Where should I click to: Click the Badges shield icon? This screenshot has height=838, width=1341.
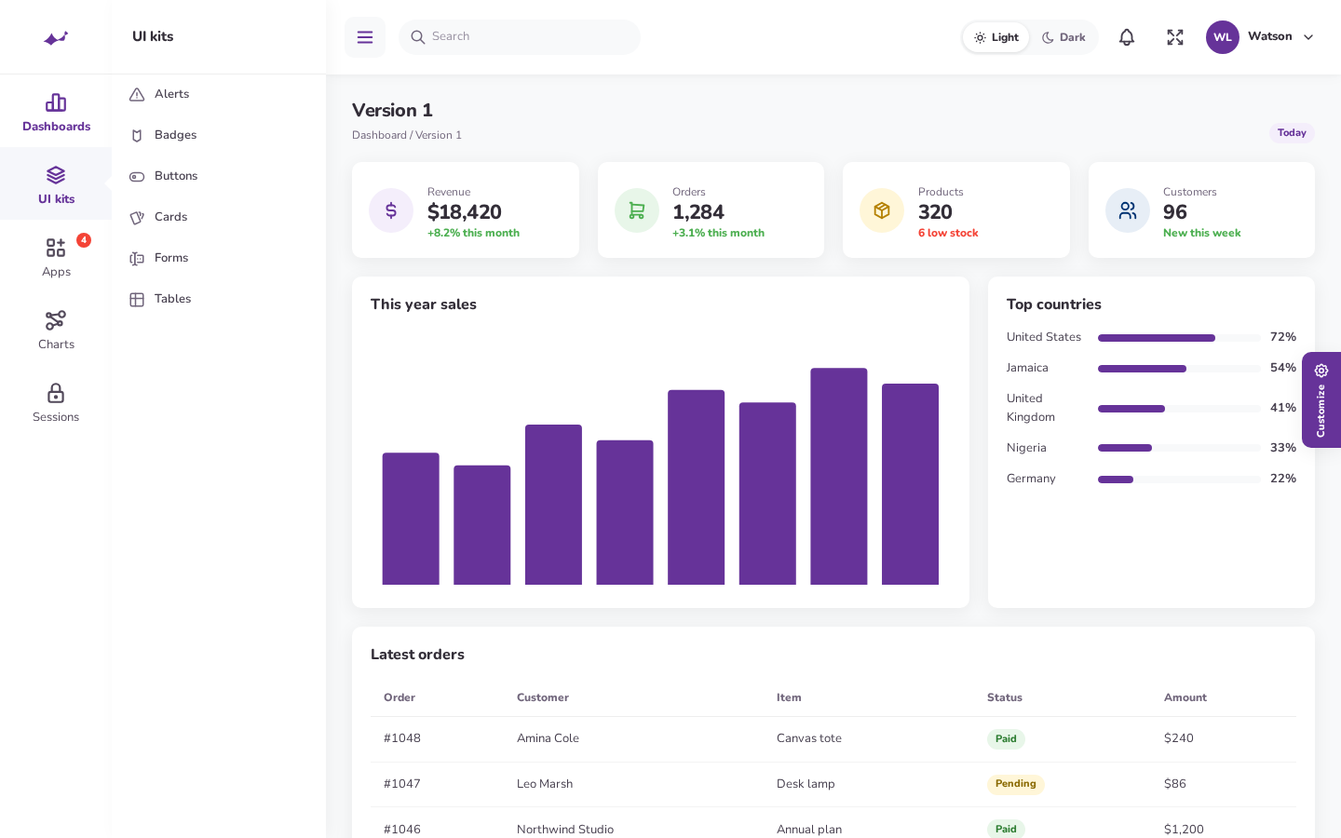click(x=137, y=135)
